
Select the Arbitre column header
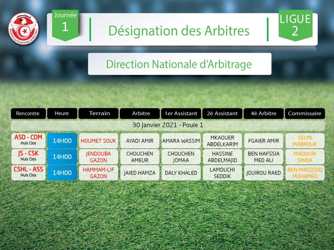[140, 114]
